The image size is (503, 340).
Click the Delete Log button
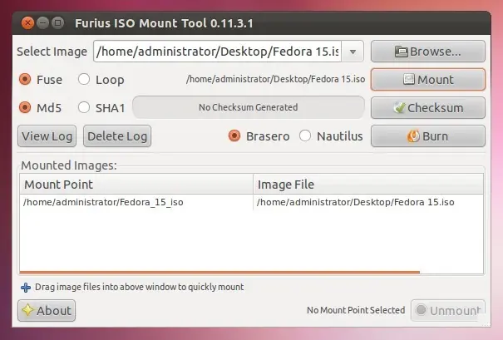(x=117, y=136)
